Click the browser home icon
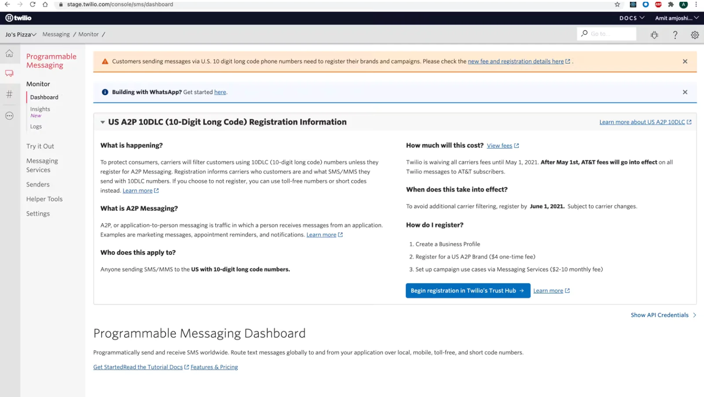This screenshot has width=704, height=397. click(45, 4)
